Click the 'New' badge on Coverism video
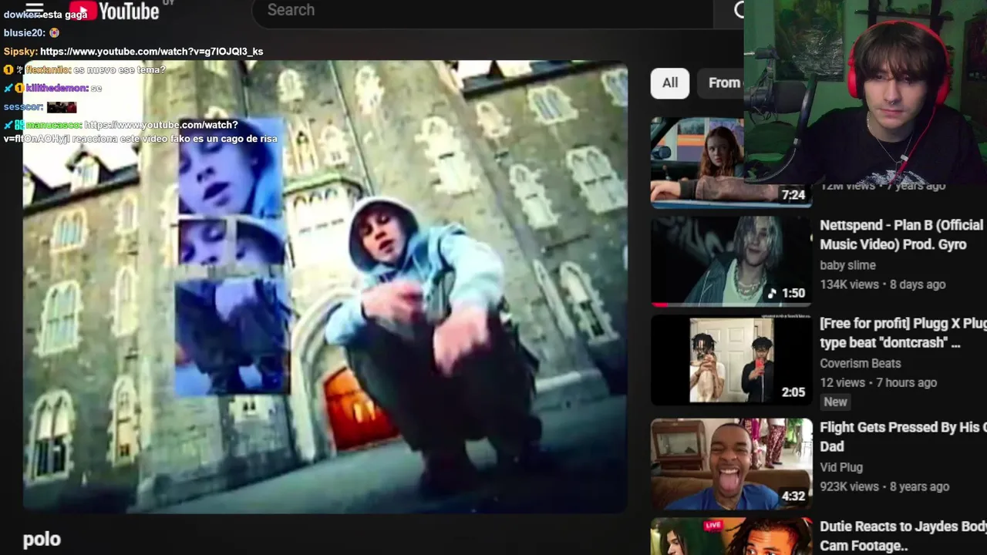This screenshot has height=555, width=987. tap(835, 402)
